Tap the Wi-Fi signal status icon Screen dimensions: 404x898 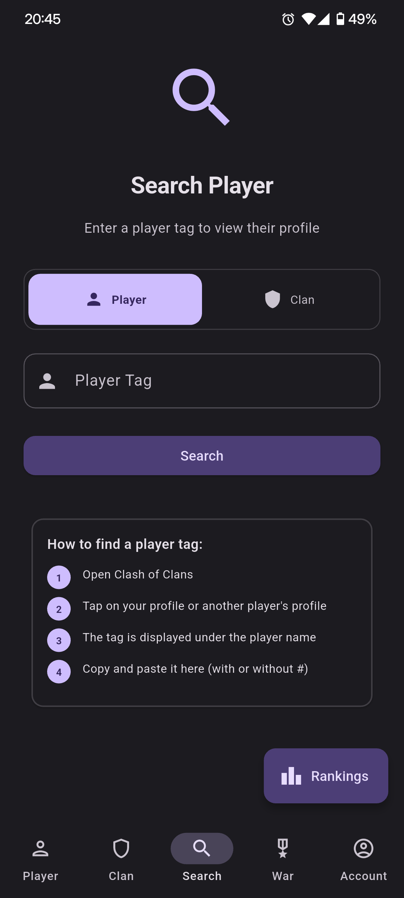pyautogui.click(x=309, y=19)
